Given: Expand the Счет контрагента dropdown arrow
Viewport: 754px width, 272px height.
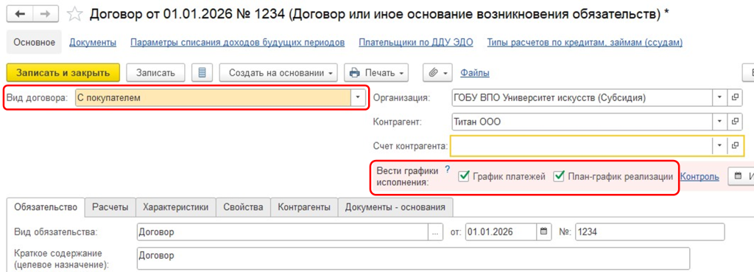Looking at the screenshot, I should 719,145.
